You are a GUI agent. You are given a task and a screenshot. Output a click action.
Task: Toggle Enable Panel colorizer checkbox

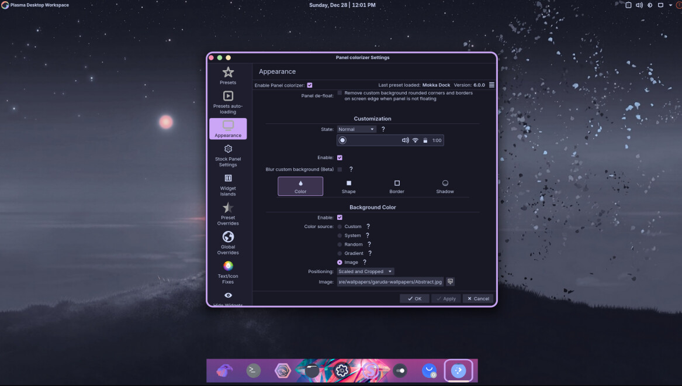coord(310,85)
